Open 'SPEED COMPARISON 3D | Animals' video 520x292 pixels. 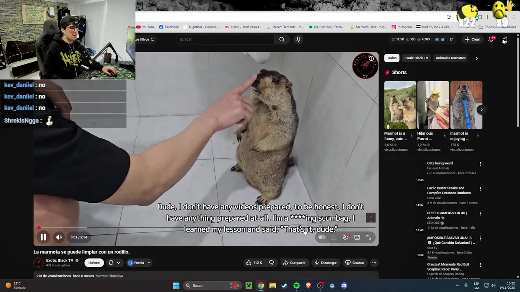(x=447, y=215)
